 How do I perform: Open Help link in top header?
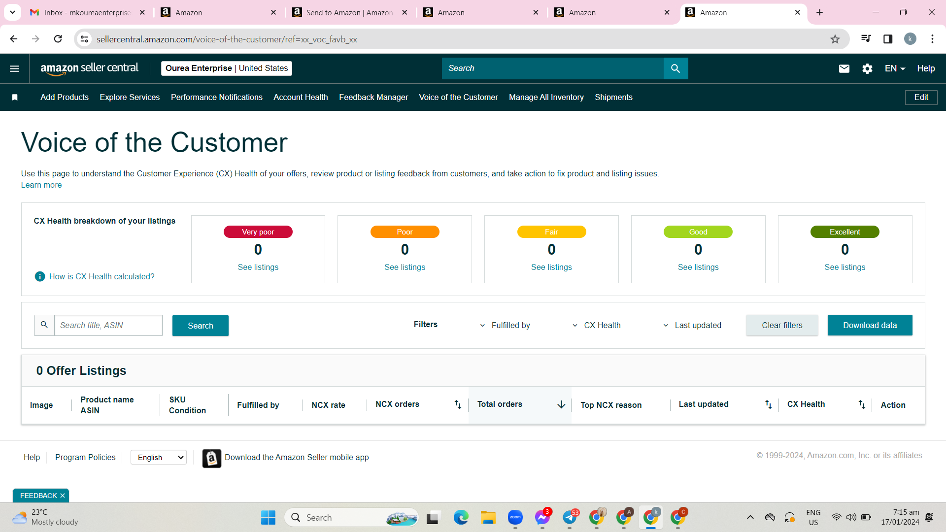tap(926, 68)
